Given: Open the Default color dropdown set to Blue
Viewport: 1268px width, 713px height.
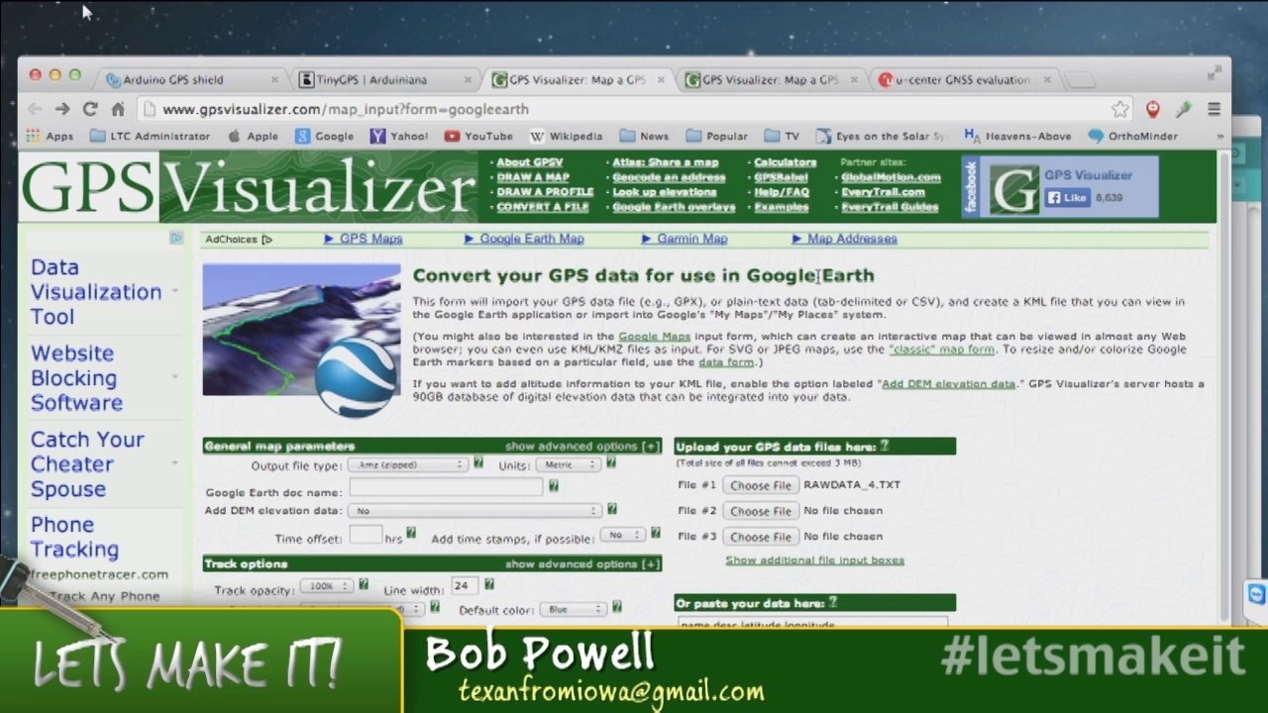Looking at the screenshot, I should click(x=574, y=609).
